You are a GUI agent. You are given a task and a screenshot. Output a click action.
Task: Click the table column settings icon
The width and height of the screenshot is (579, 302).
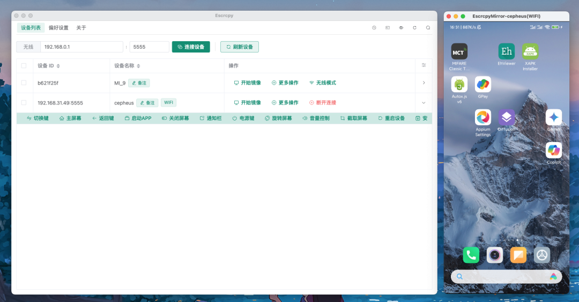pos(424,65)
